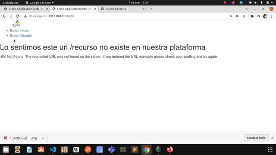The height and width of the screenshot is (155, 276).
Task: Follow the Boton Google link
Action: click(21, 36)
